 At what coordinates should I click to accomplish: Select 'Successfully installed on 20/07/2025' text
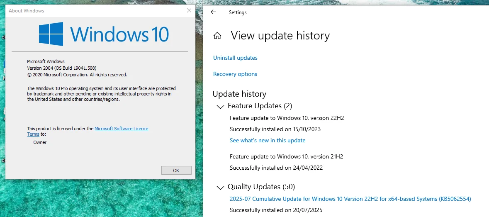pyautogui.click(x=276, y=210)
